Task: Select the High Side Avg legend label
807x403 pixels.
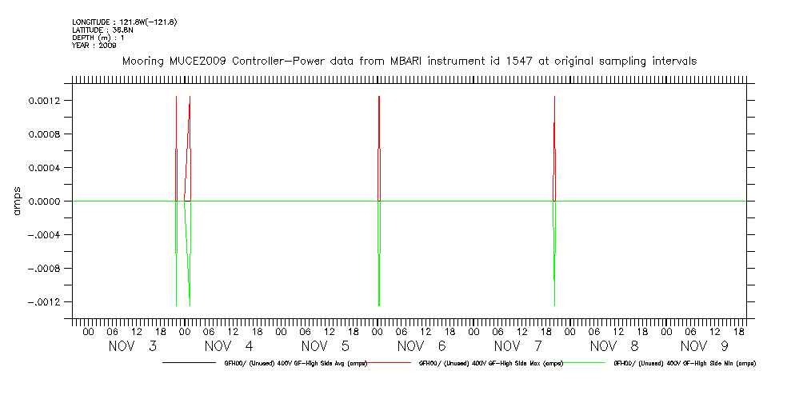Action: [296, 363]
